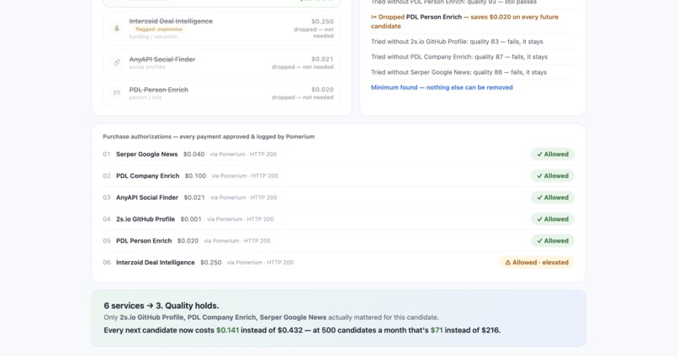Screen dimensions: 678x356
Task: Click the PDL Person Enrich card icon
Action: [x=116, y=92]
